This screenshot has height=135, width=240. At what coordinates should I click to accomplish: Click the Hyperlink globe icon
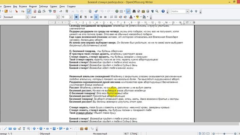tap(117, 11)
